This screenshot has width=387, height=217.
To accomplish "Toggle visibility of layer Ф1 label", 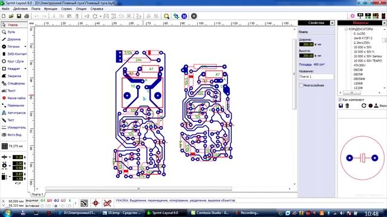I will click(42, 201).
